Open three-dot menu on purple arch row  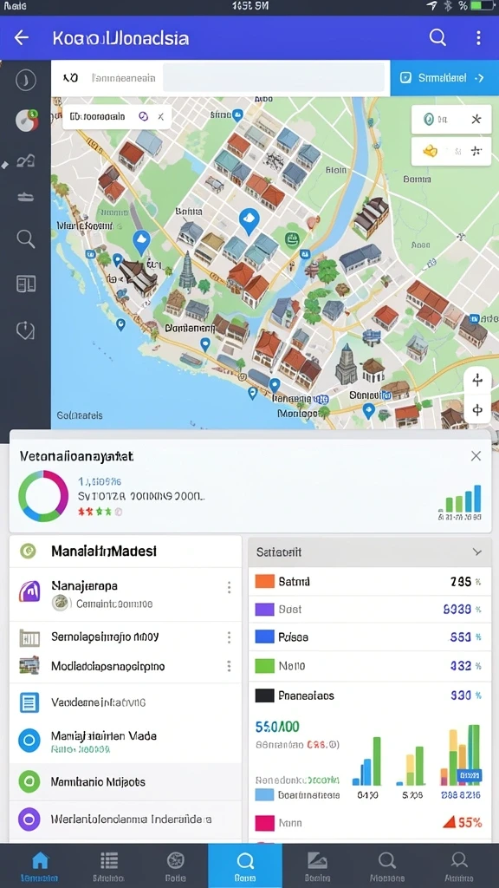(229, 587)
